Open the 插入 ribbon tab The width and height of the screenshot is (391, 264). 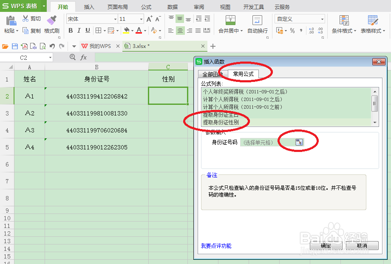(x=89, y=7)
